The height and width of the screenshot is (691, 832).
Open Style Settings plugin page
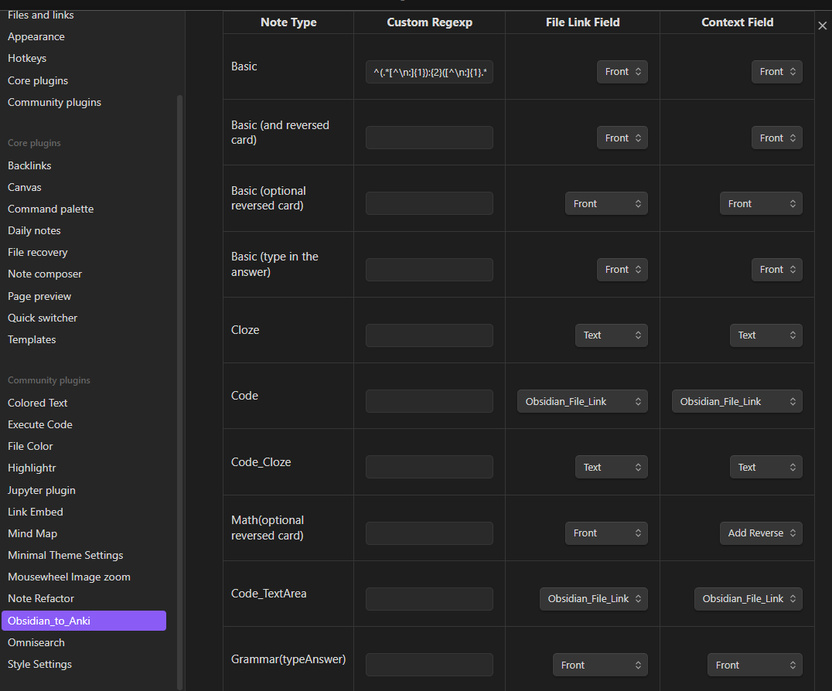pos(39,664)
